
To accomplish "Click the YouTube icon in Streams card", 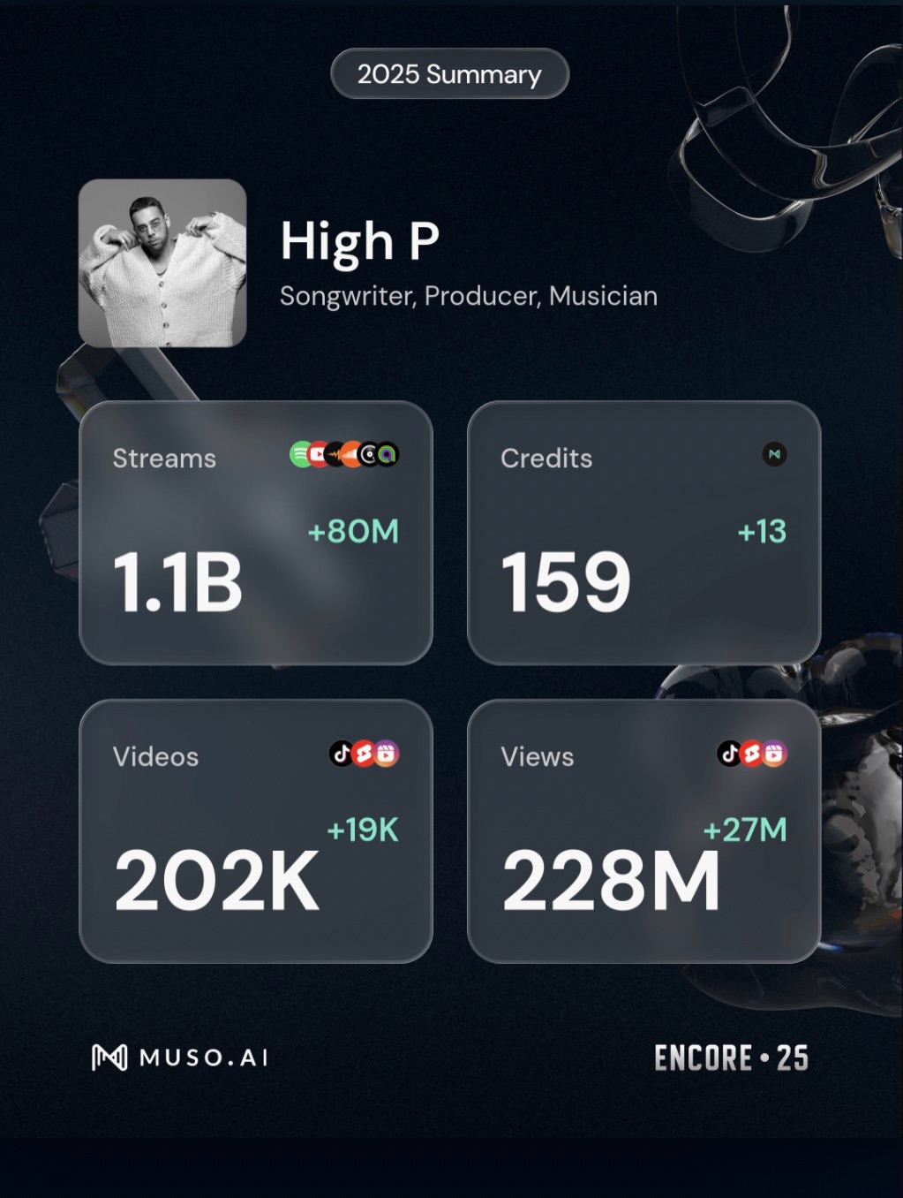I will (318, 454).
